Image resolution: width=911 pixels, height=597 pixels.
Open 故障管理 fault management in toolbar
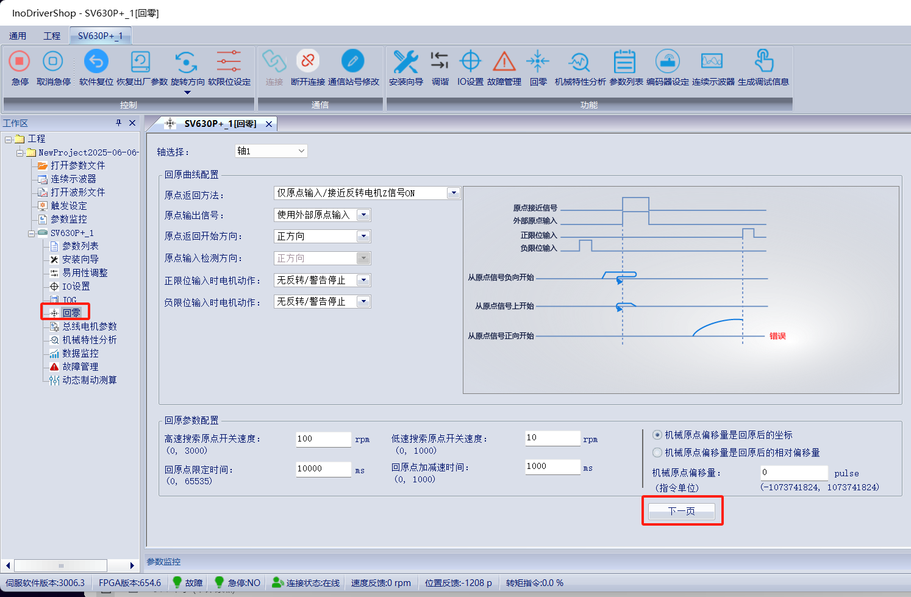click(x=504, y=62)
